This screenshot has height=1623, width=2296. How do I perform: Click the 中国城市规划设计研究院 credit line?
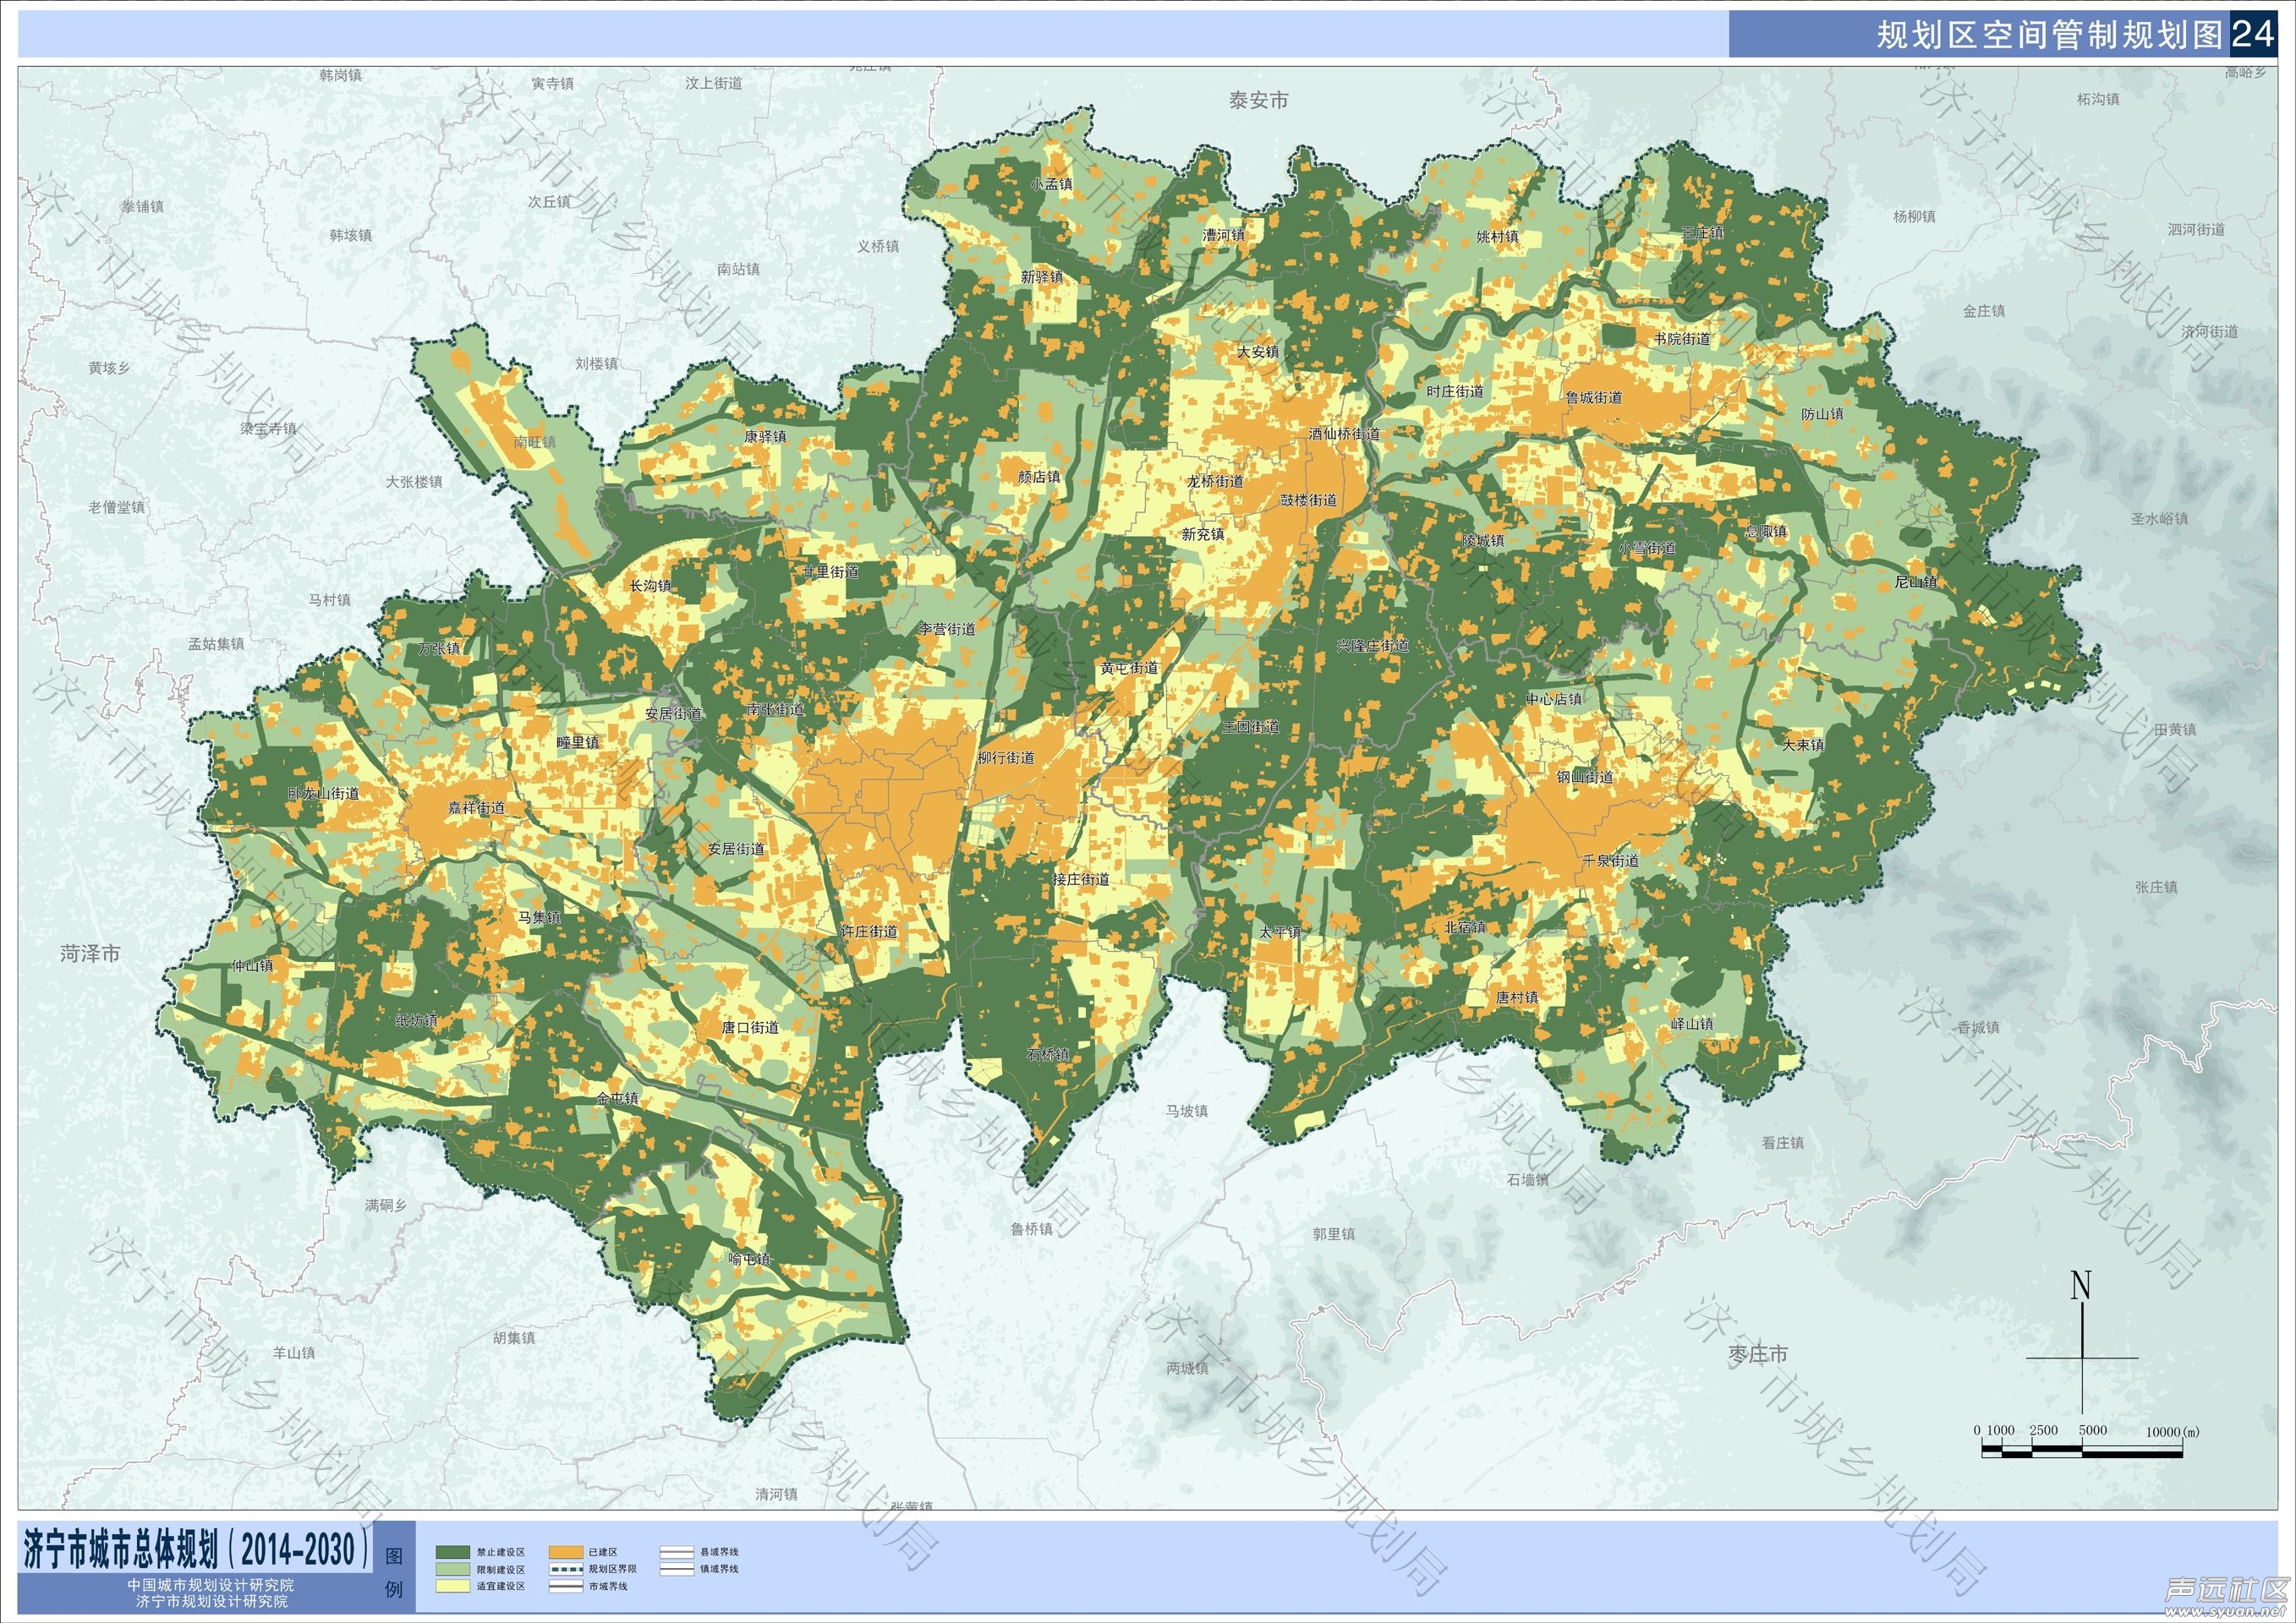211,1585
